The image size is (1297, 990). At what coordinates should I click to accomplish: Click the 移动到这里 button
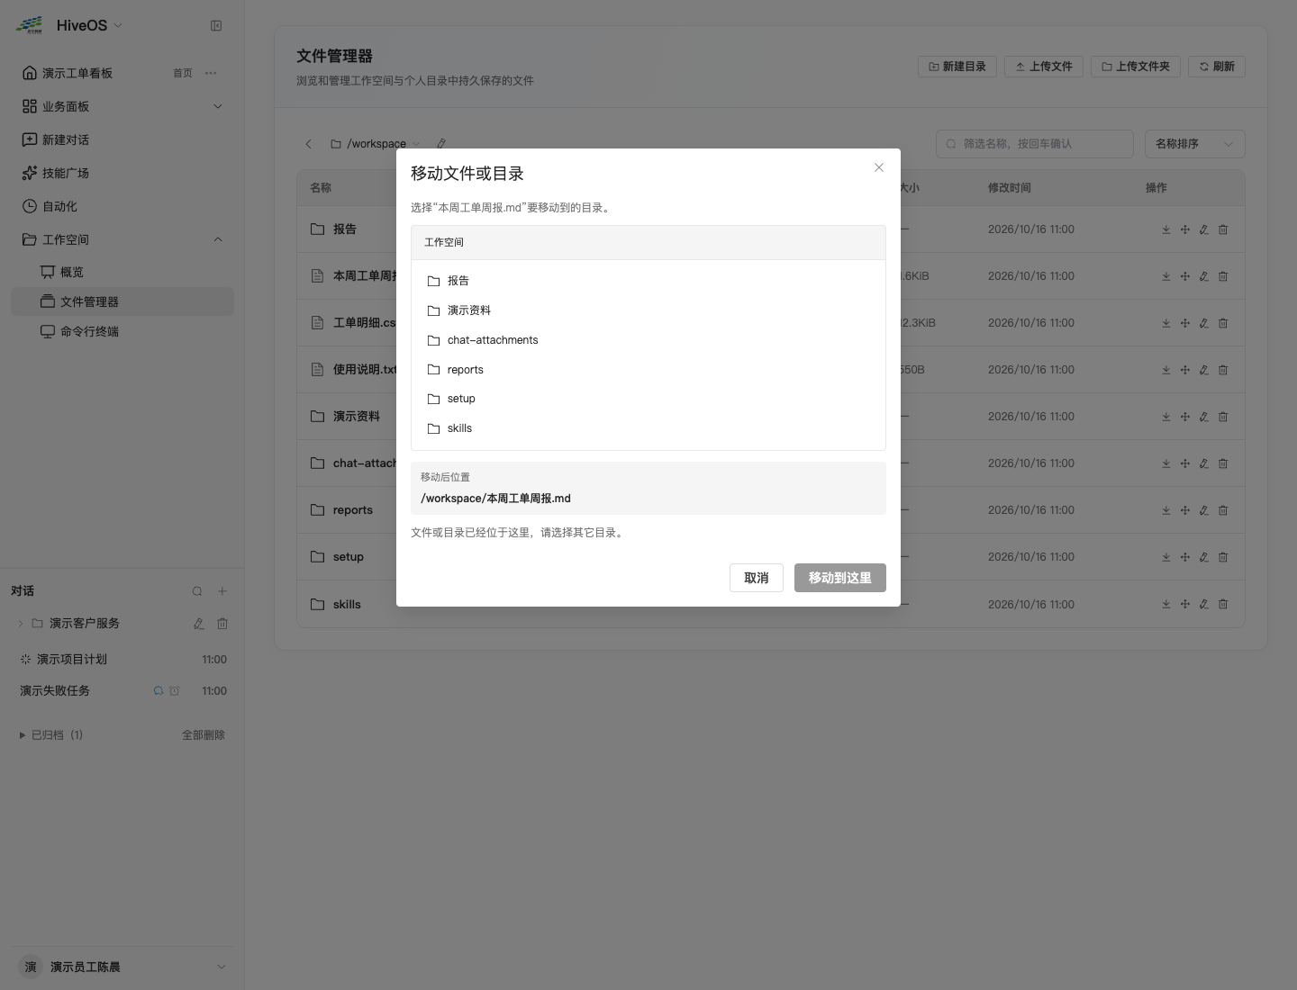coord(840,578)
